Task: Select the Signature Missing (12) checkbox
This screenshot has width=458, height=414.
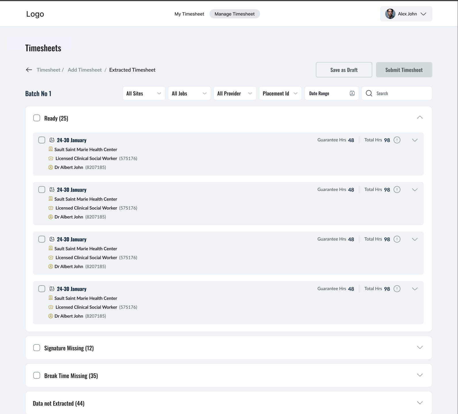Action: pos(37,348)
